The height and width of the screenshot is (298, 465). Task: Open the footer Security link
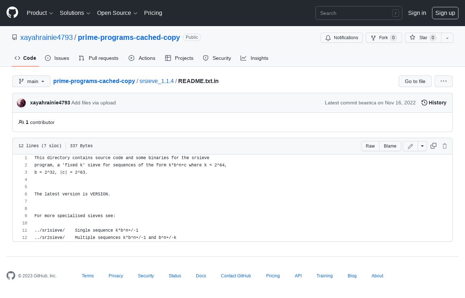[146, 276]
